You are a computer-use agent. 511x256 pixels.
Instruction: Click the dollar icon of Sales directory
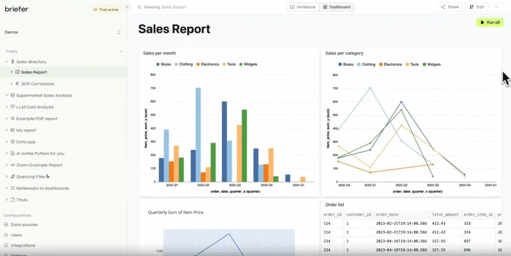(x=13, y=62)
